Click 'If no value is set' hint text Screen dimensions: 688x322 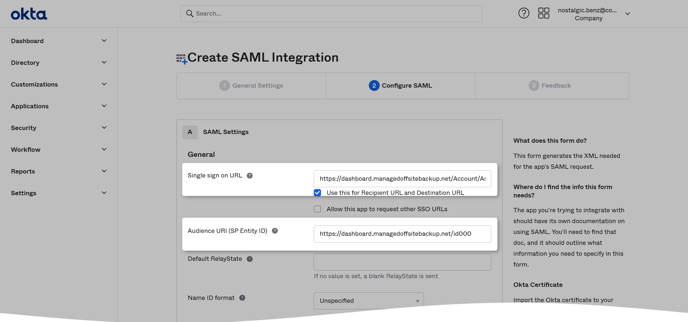pos(376,276)
